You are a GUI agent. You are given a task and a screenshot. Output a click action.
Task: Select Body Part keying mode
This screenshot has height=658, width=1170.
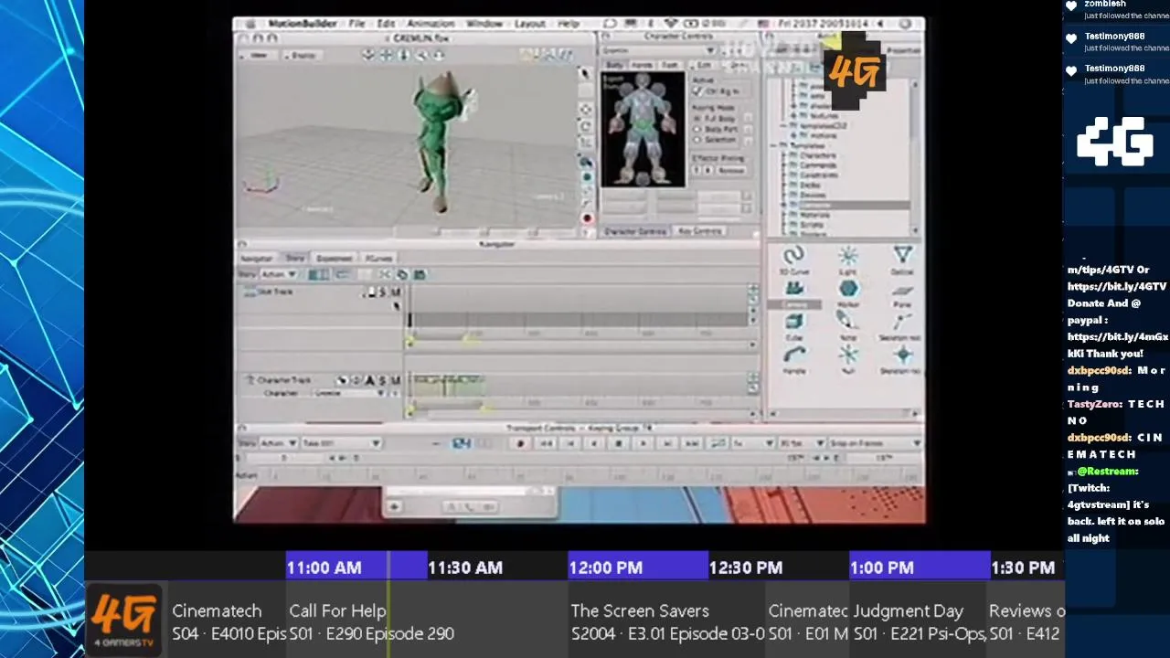(697, 129)
